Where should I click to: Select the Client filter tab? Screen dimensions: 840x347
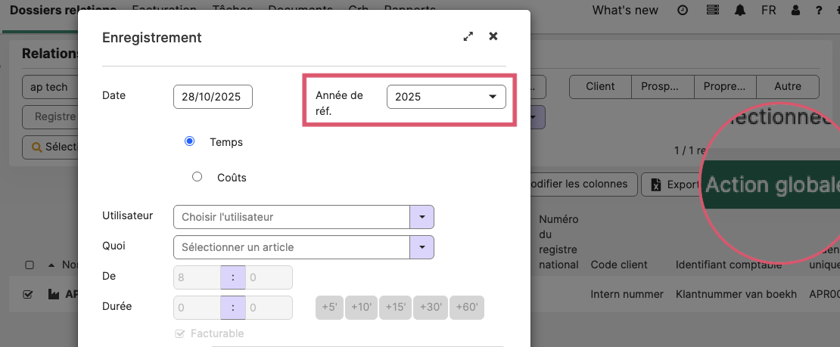tap(601, 87)
